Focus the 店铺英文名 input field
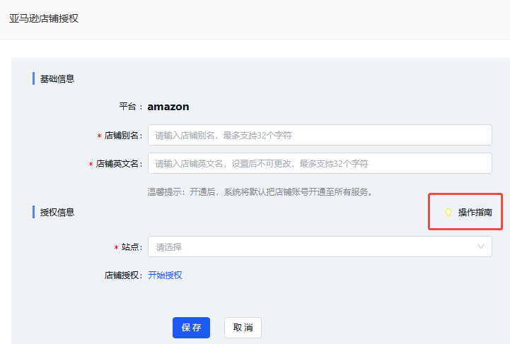The width and height of the screenshot is (510, 344). click(x=320, y=163)
